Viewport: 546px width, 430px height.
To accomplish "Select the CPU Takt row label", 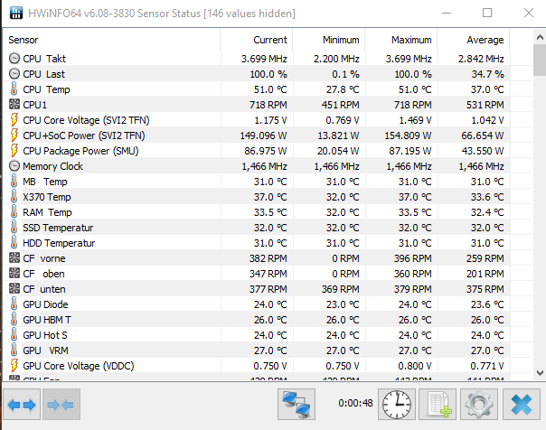I will coord(44,59).
